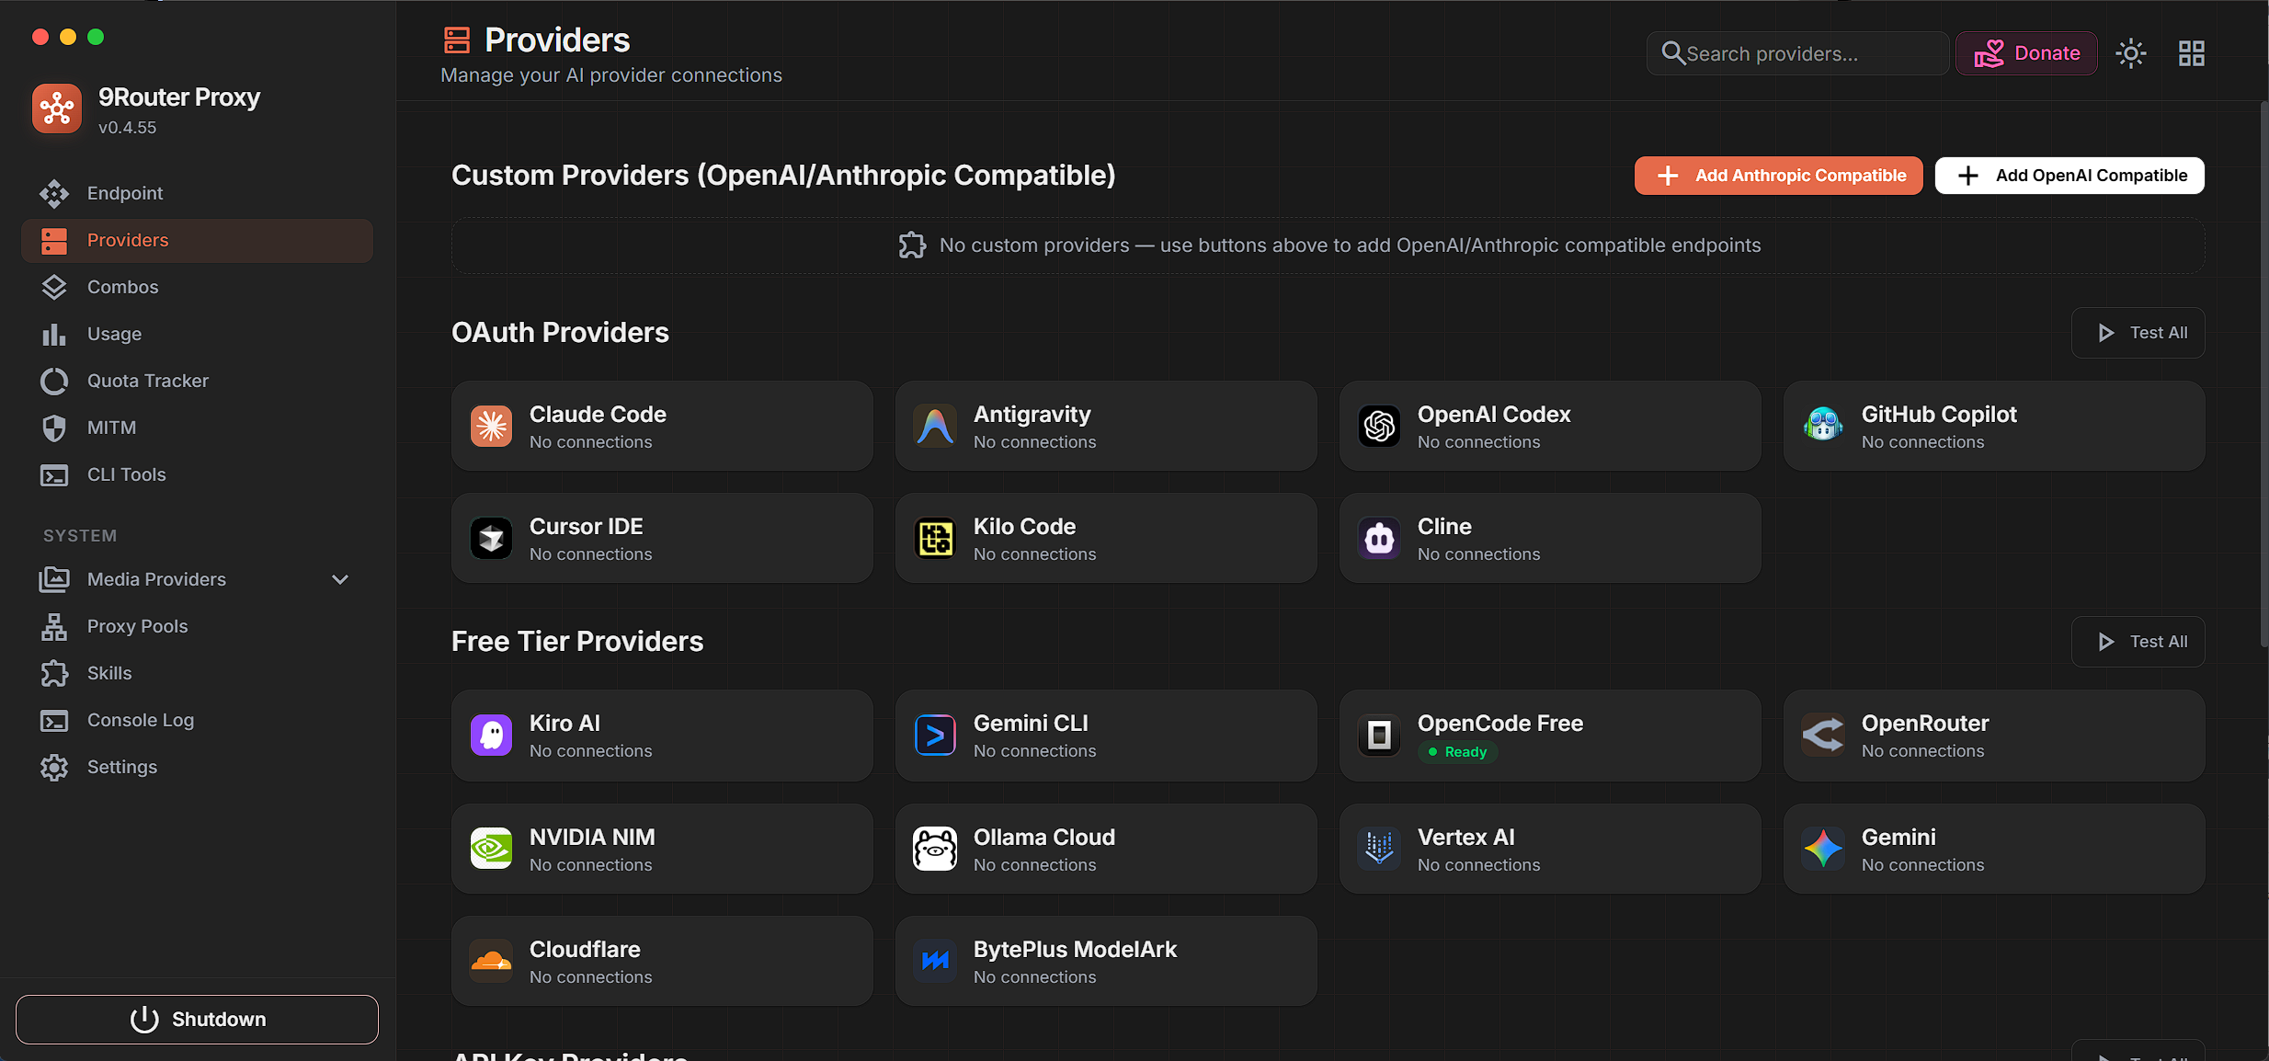
Task: Click the Donate button
Action: point(2026,53)
